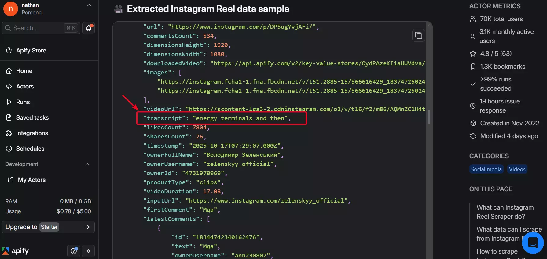547x259 pixels.
Task: Open the chat support bubble
Action: point(533,243)
